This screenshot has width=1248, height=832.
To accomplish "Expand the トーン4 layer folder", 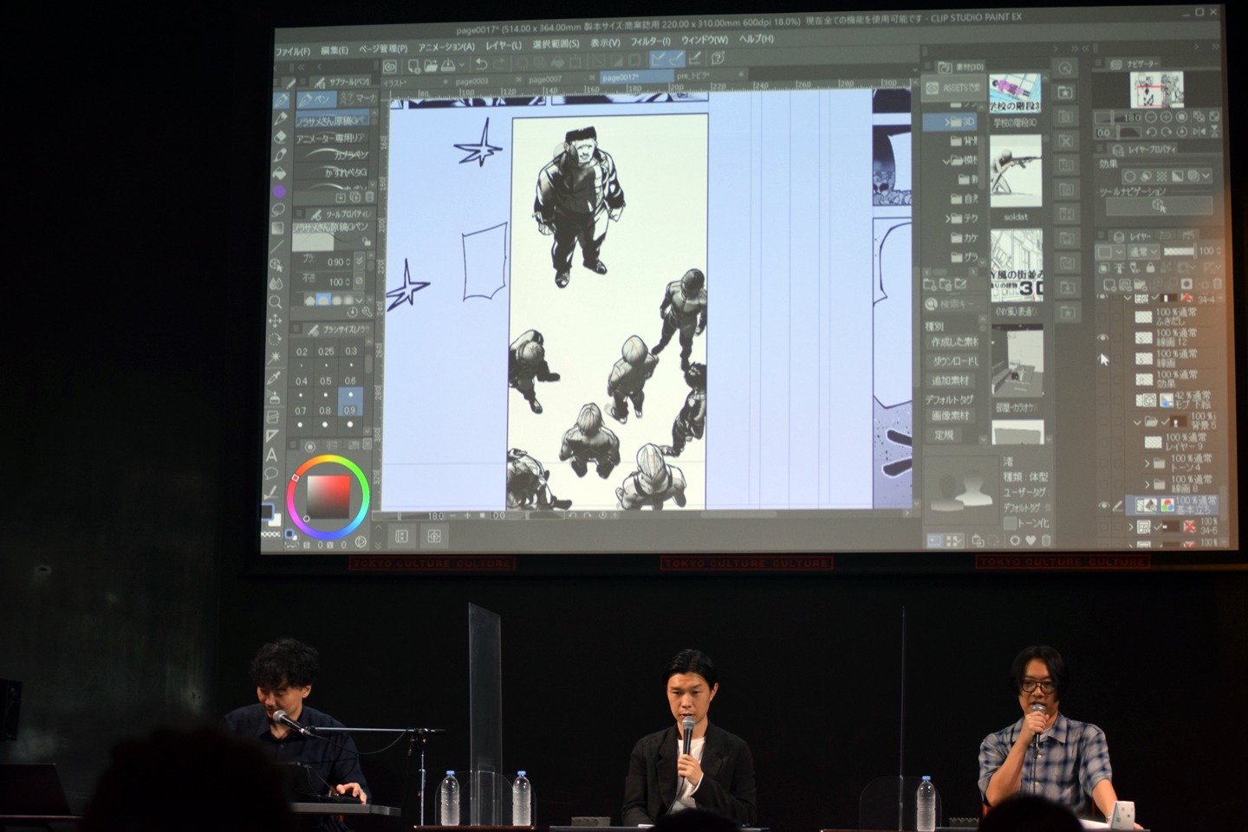I will (1147, 463).
